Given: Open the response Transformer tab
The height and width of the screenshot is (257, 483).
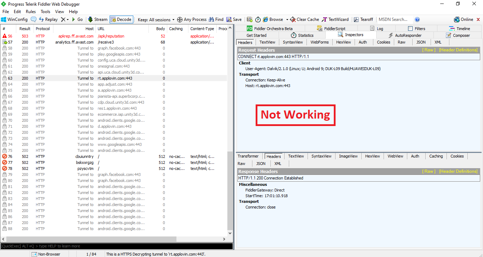Looking at the screenshot, I should click(248, 156).
